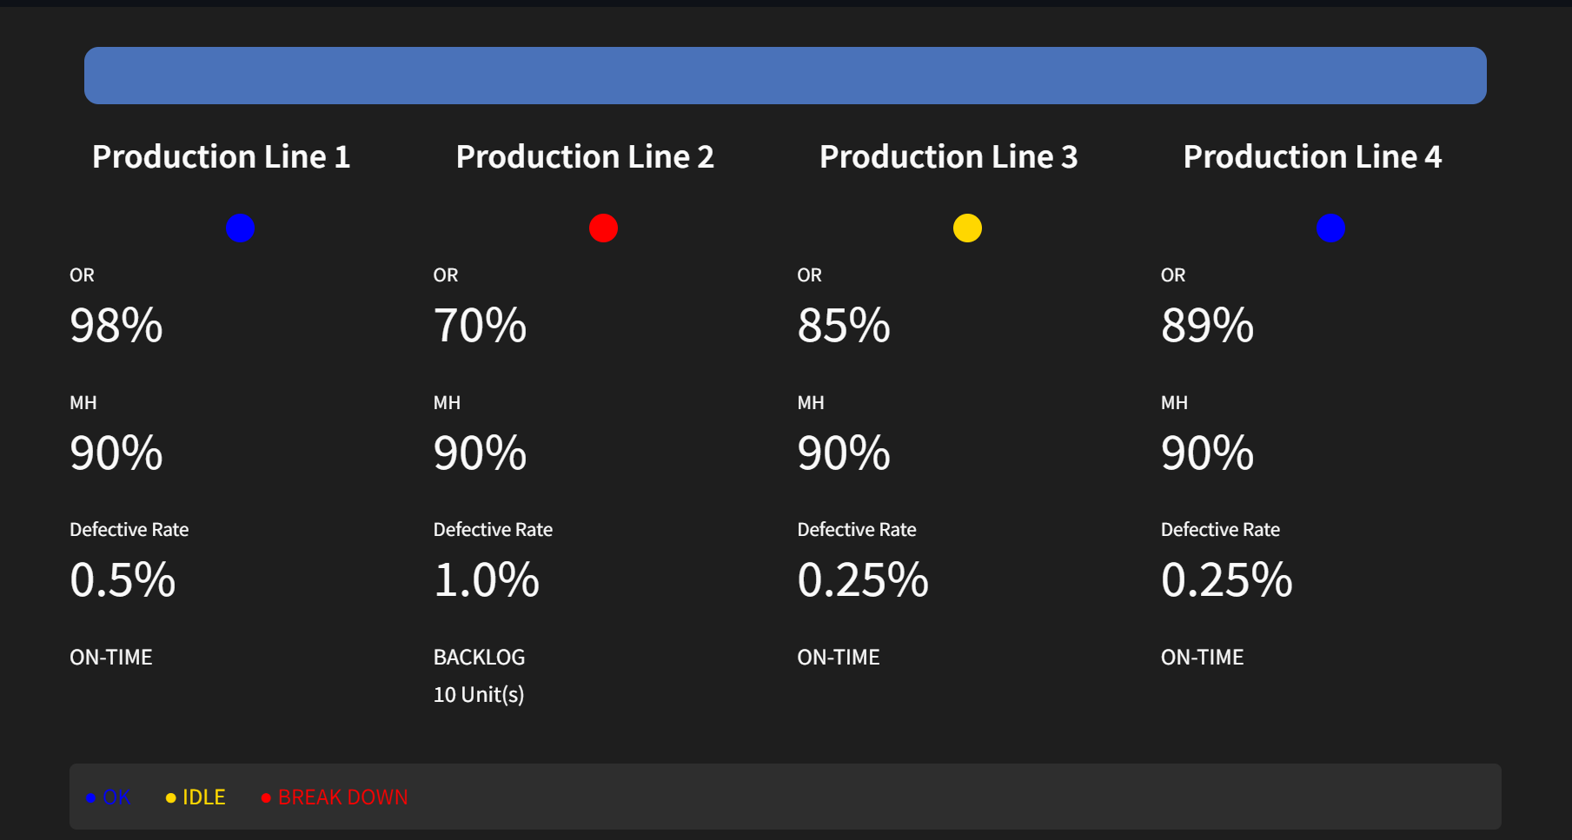1572x840 pixels.
Task: Select the Production Line 1 heading
Action: pyautogui.click(x=222, y=157)
